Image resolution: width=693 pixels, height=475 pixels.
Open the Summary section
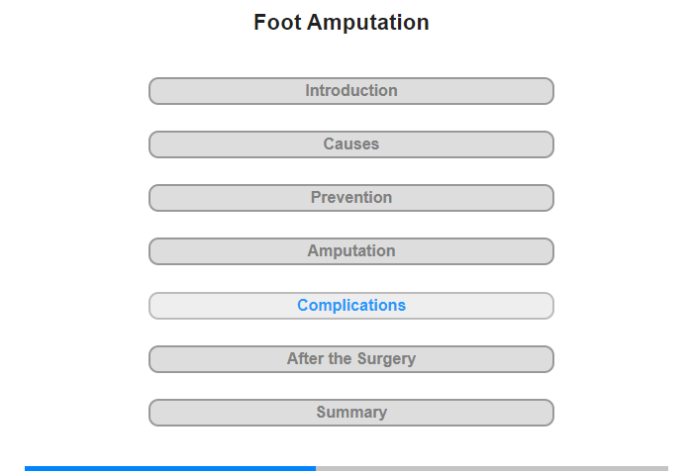351,413
